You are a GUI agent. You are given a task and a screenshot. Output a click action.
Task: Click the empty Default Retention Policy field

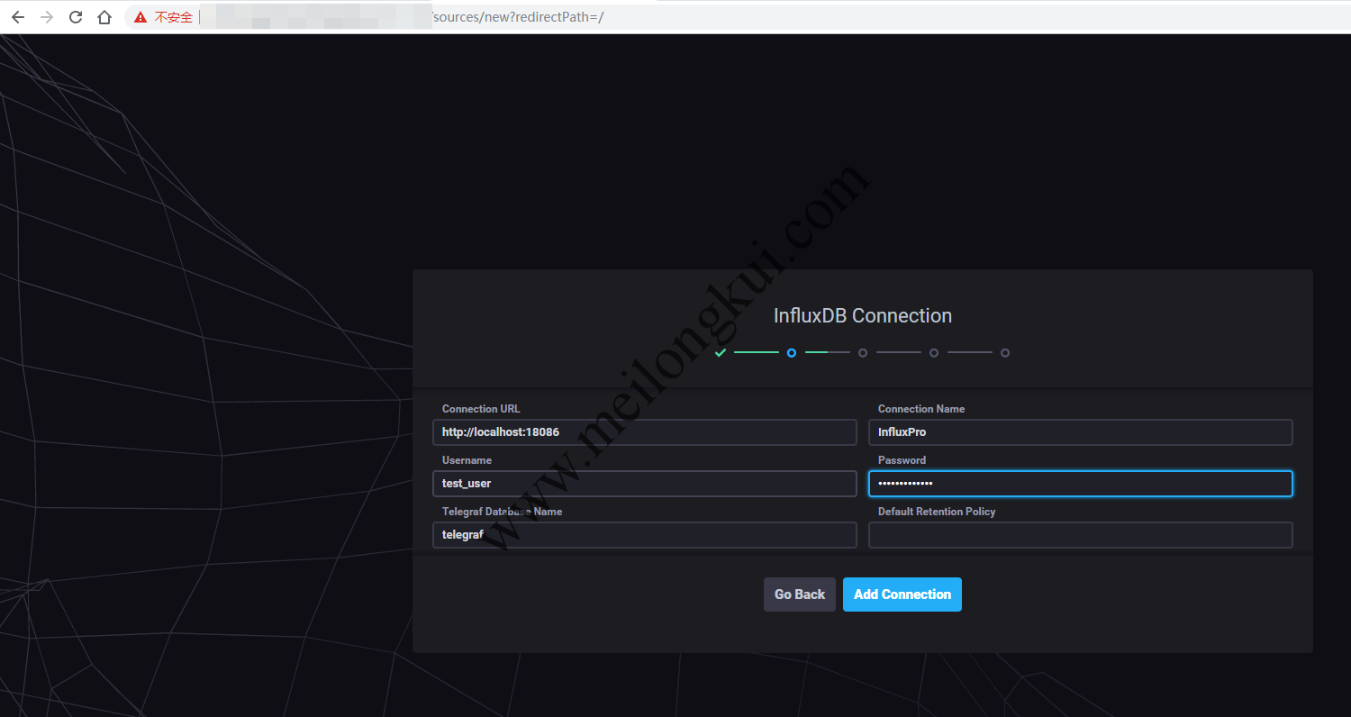tap(1081, 535)
